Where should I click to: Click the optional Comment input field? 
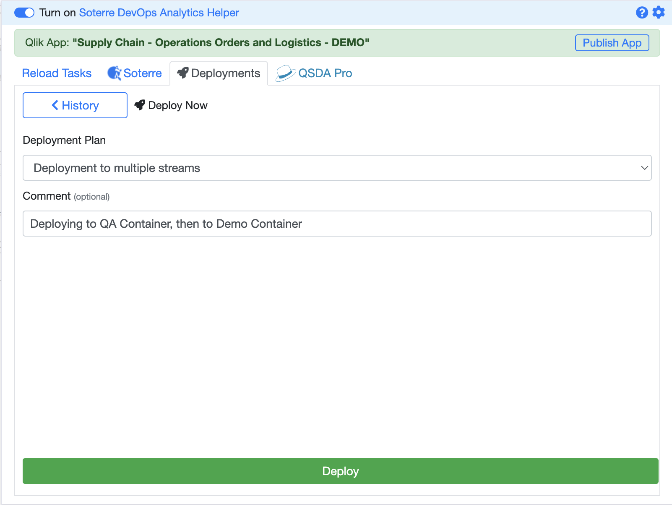coord(337,224)
